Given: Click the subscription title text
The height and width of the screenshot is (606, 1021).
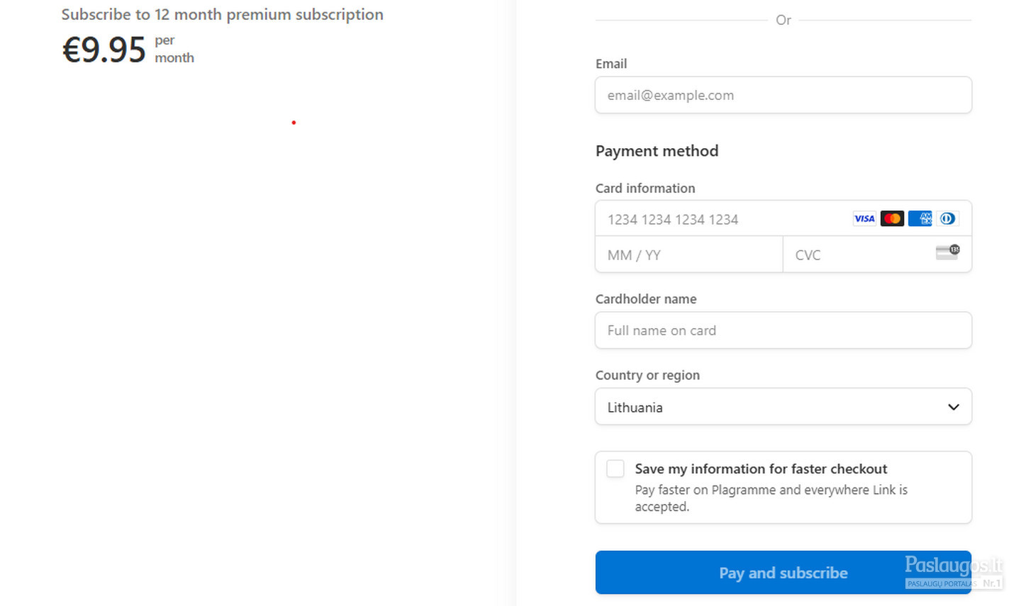Looking at the screenshot, I should [223, 15].
